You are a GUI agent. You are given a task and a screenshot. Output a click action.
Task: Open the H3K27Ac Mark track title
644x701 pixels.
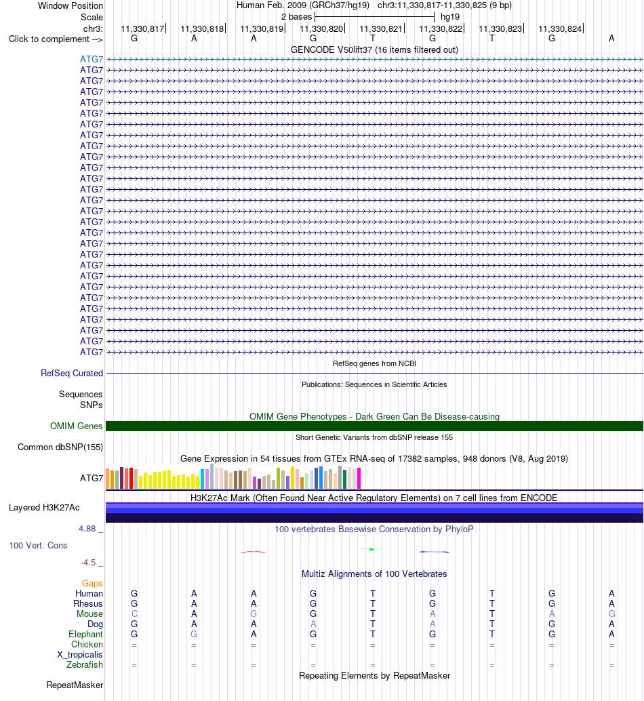[374, 498]
